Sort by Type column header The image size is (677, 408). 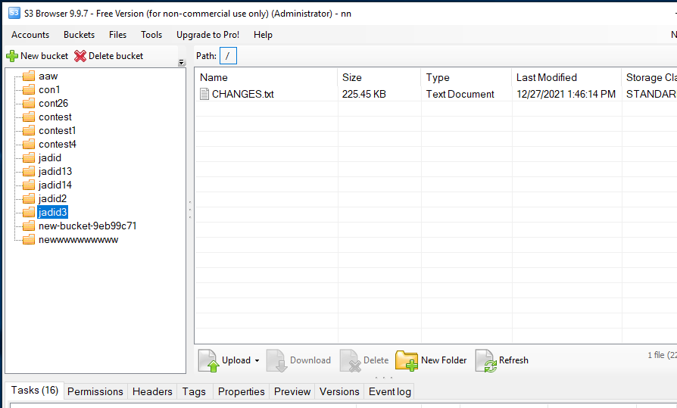click(466, 78)
